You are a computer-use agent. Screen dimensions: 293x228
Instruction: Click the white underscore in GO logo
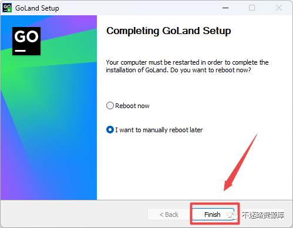click(x=21, y=51)
